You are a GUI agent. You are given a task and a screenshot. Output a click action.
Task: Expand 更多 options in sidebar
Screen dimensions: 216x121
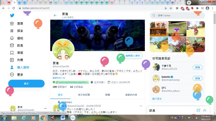[17, 75]
